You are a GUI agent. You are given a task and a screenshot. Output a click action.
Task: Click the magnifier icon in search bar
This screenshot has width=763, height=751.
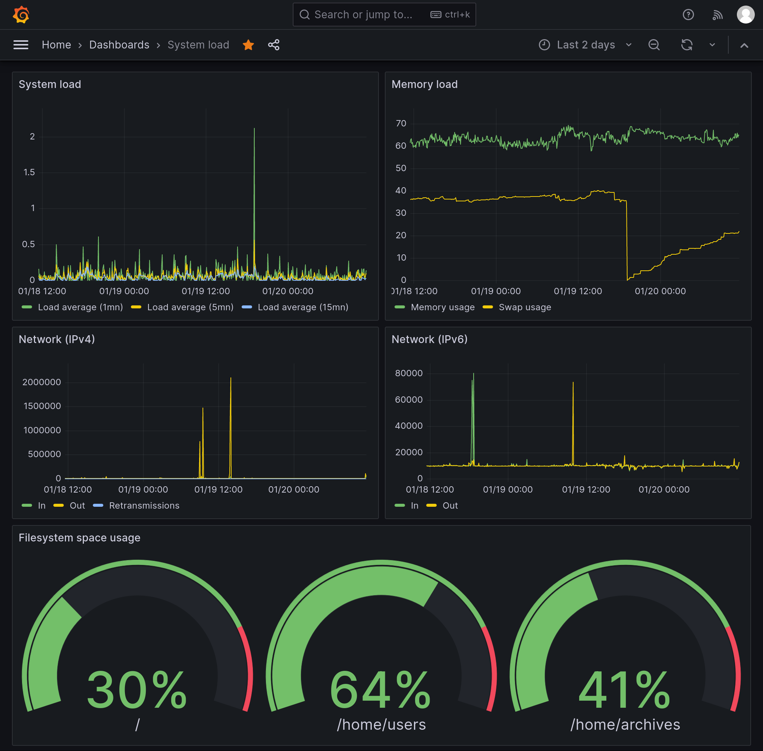click(305, 15)
